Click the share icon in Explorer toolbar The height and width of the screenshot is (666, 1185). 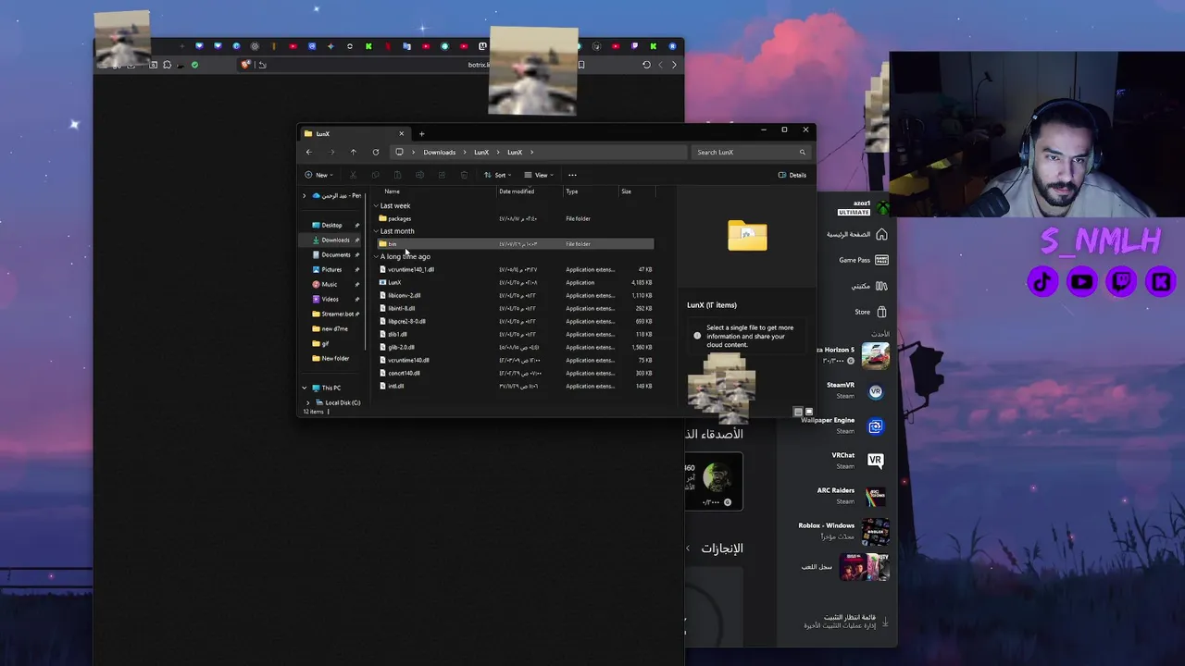(442, 175)
